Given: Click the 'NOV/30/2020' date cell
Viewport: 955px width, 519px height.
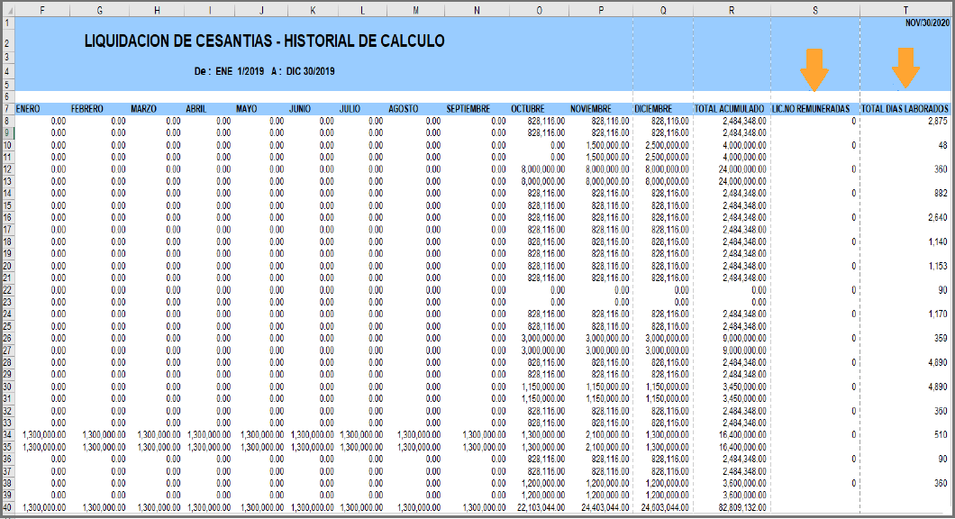Looking at the screenshot, I should pyautogui.click(x=927, y=23).
